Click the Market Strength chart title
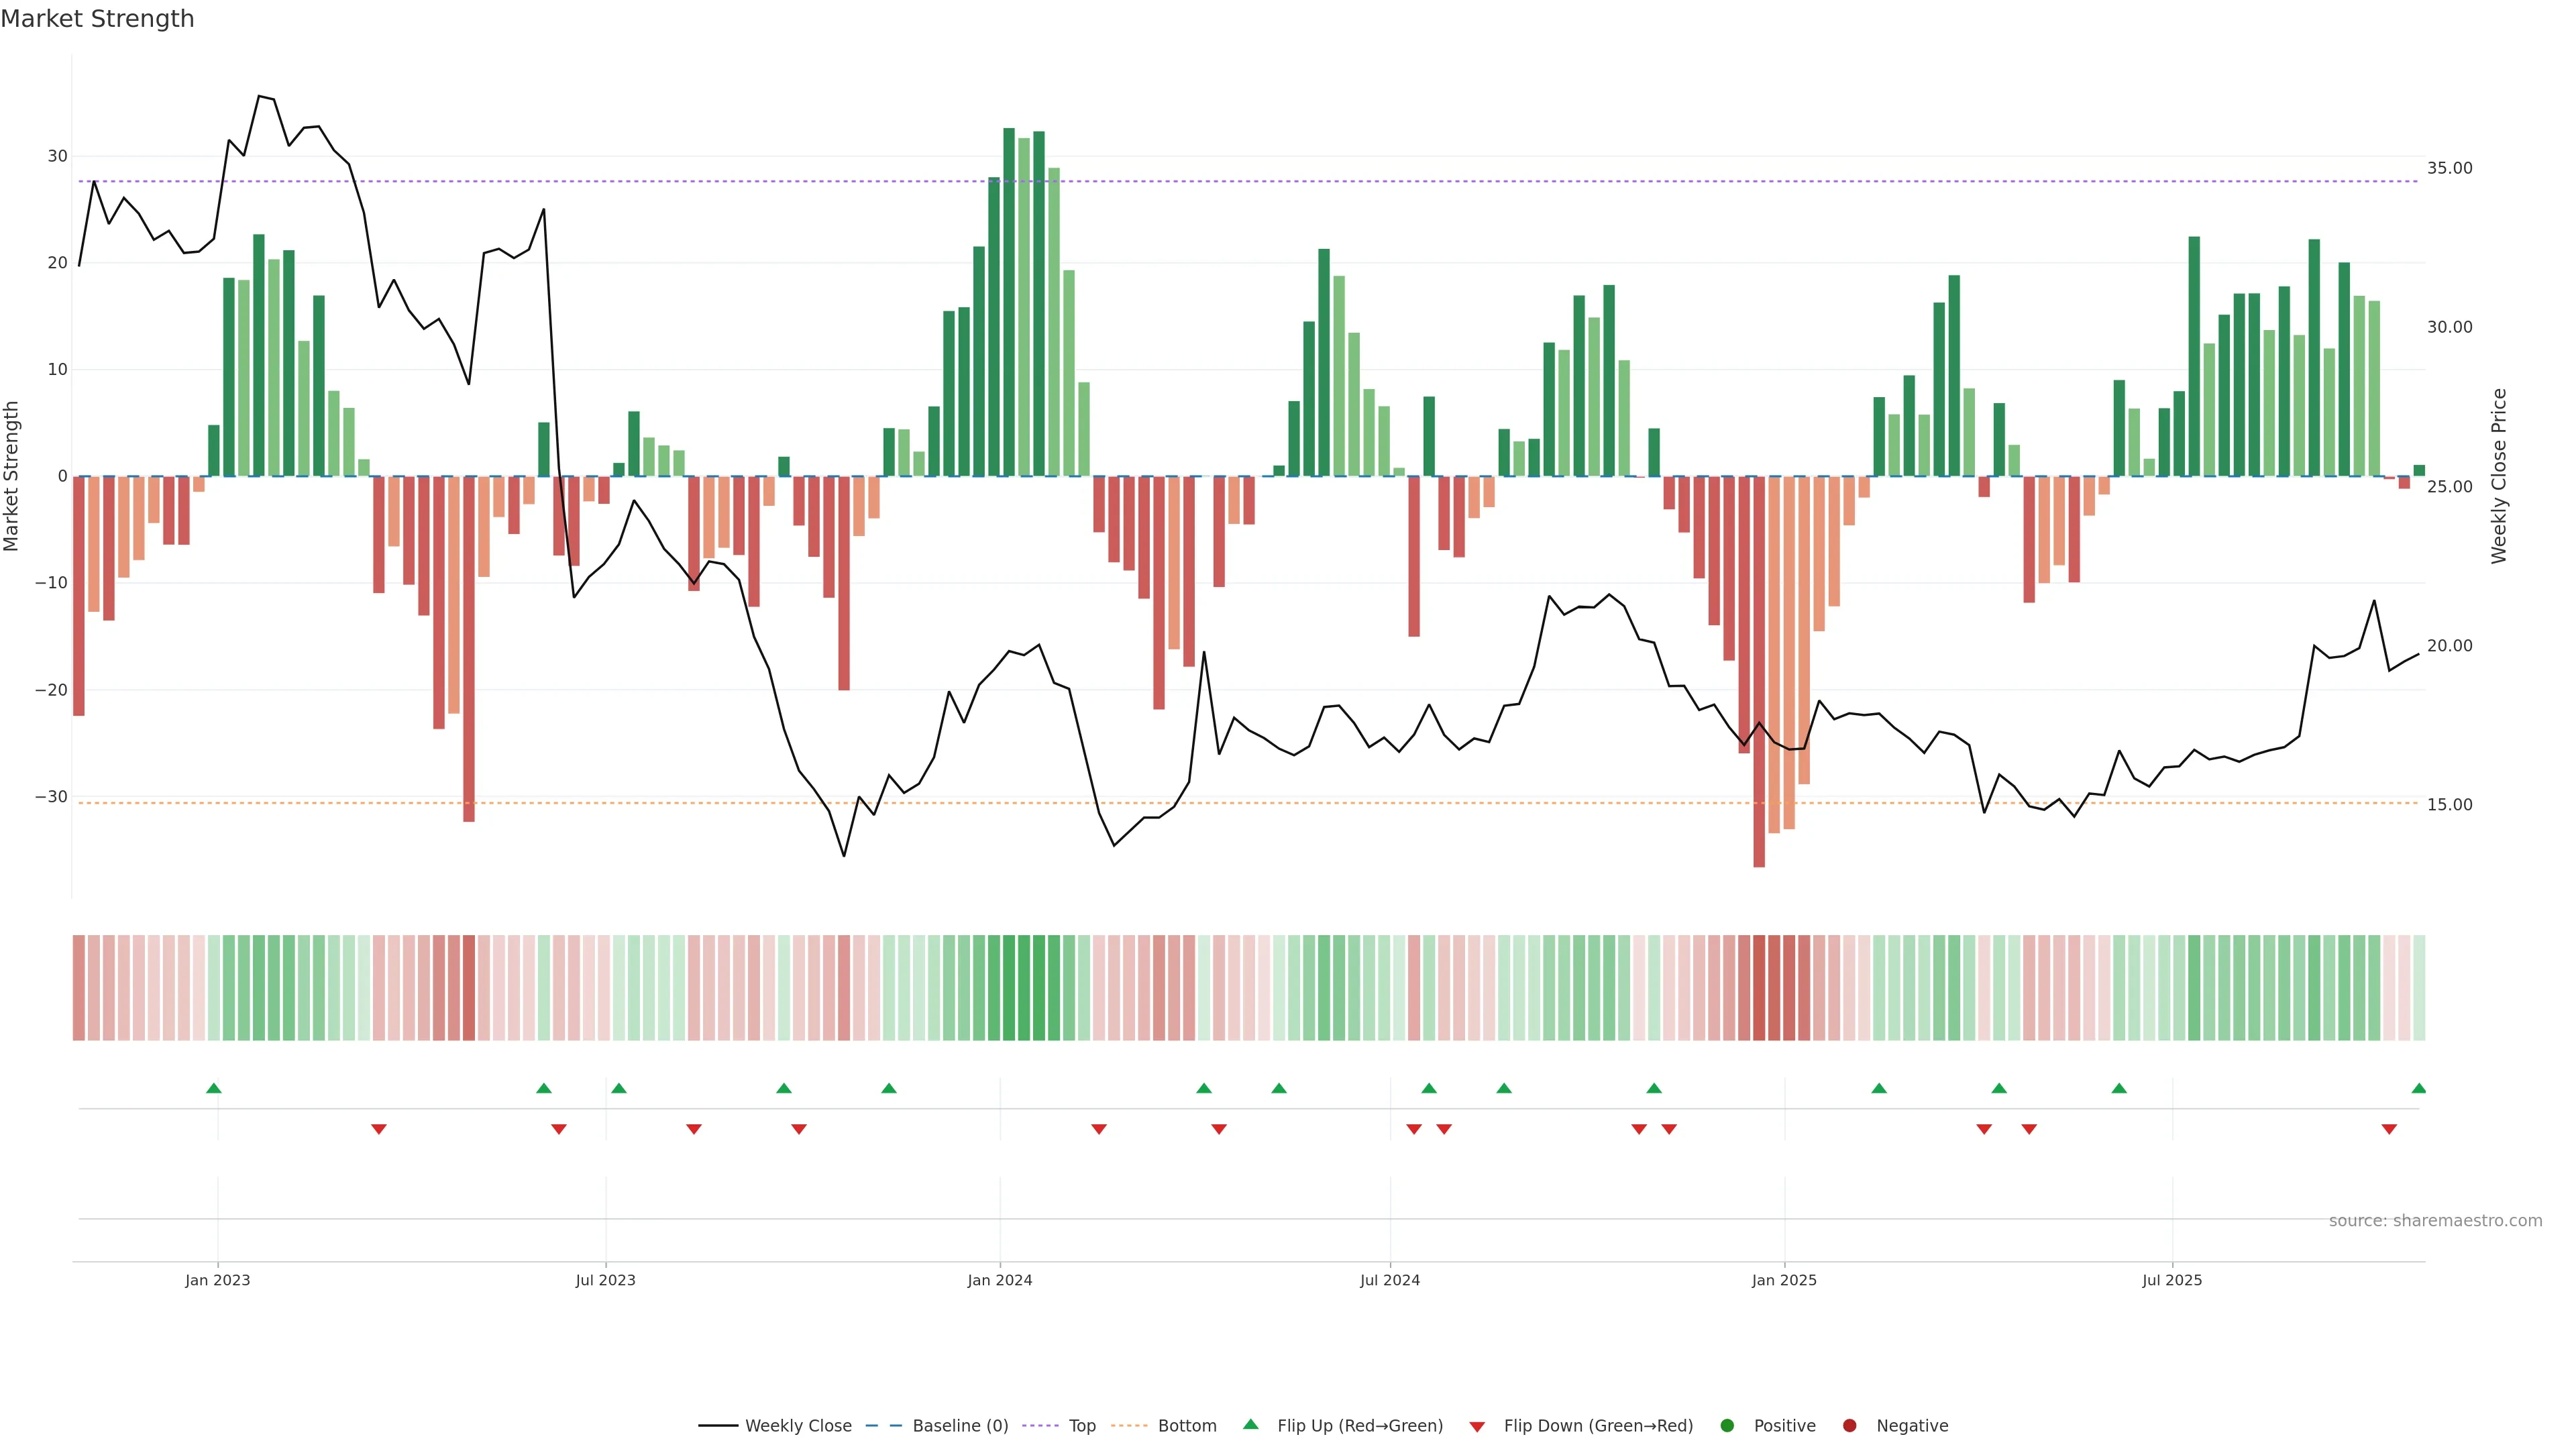Image resolution: width=2576 pixels, height=1449 pixels. 97,19
